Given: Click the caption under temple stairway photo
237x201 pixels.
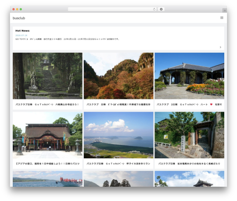Looking at the screenshot, I should 47,105.
